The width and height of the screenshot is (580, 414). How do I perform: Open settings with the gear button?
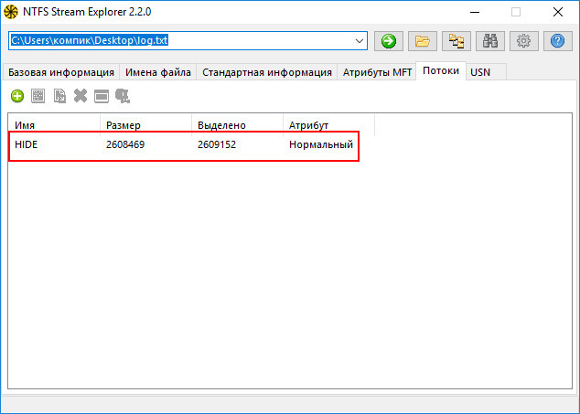[x=523, y=41]
